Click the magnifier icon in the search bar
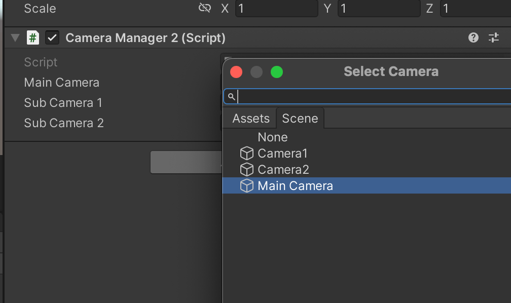Image resolution: width=511 pixels, height=303 pixels. tap(231, 96)
